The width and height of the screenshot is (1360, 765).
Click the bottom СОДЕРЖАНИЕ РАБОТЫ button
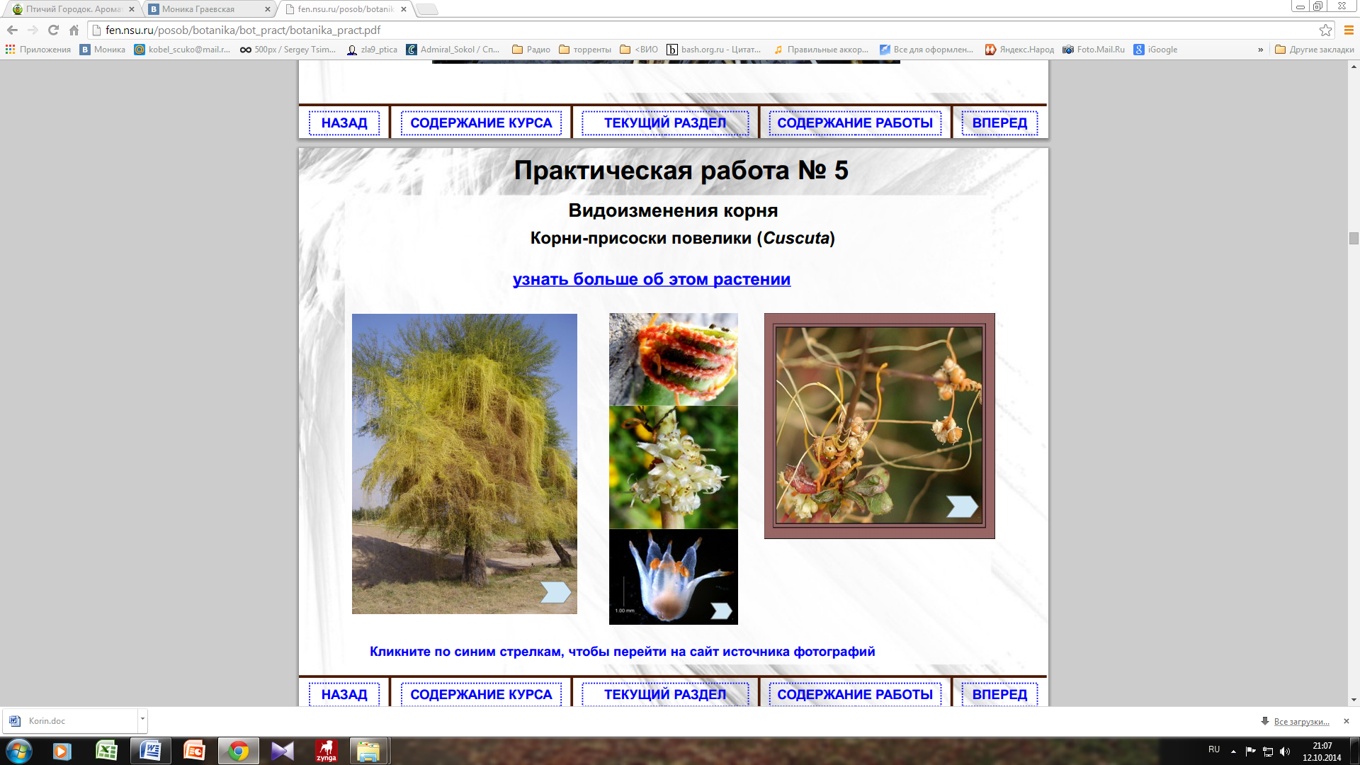(855, 694)
